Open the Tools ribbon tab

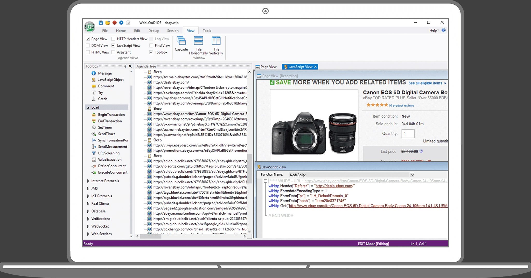pyautogui.click(x=207, y=31)
